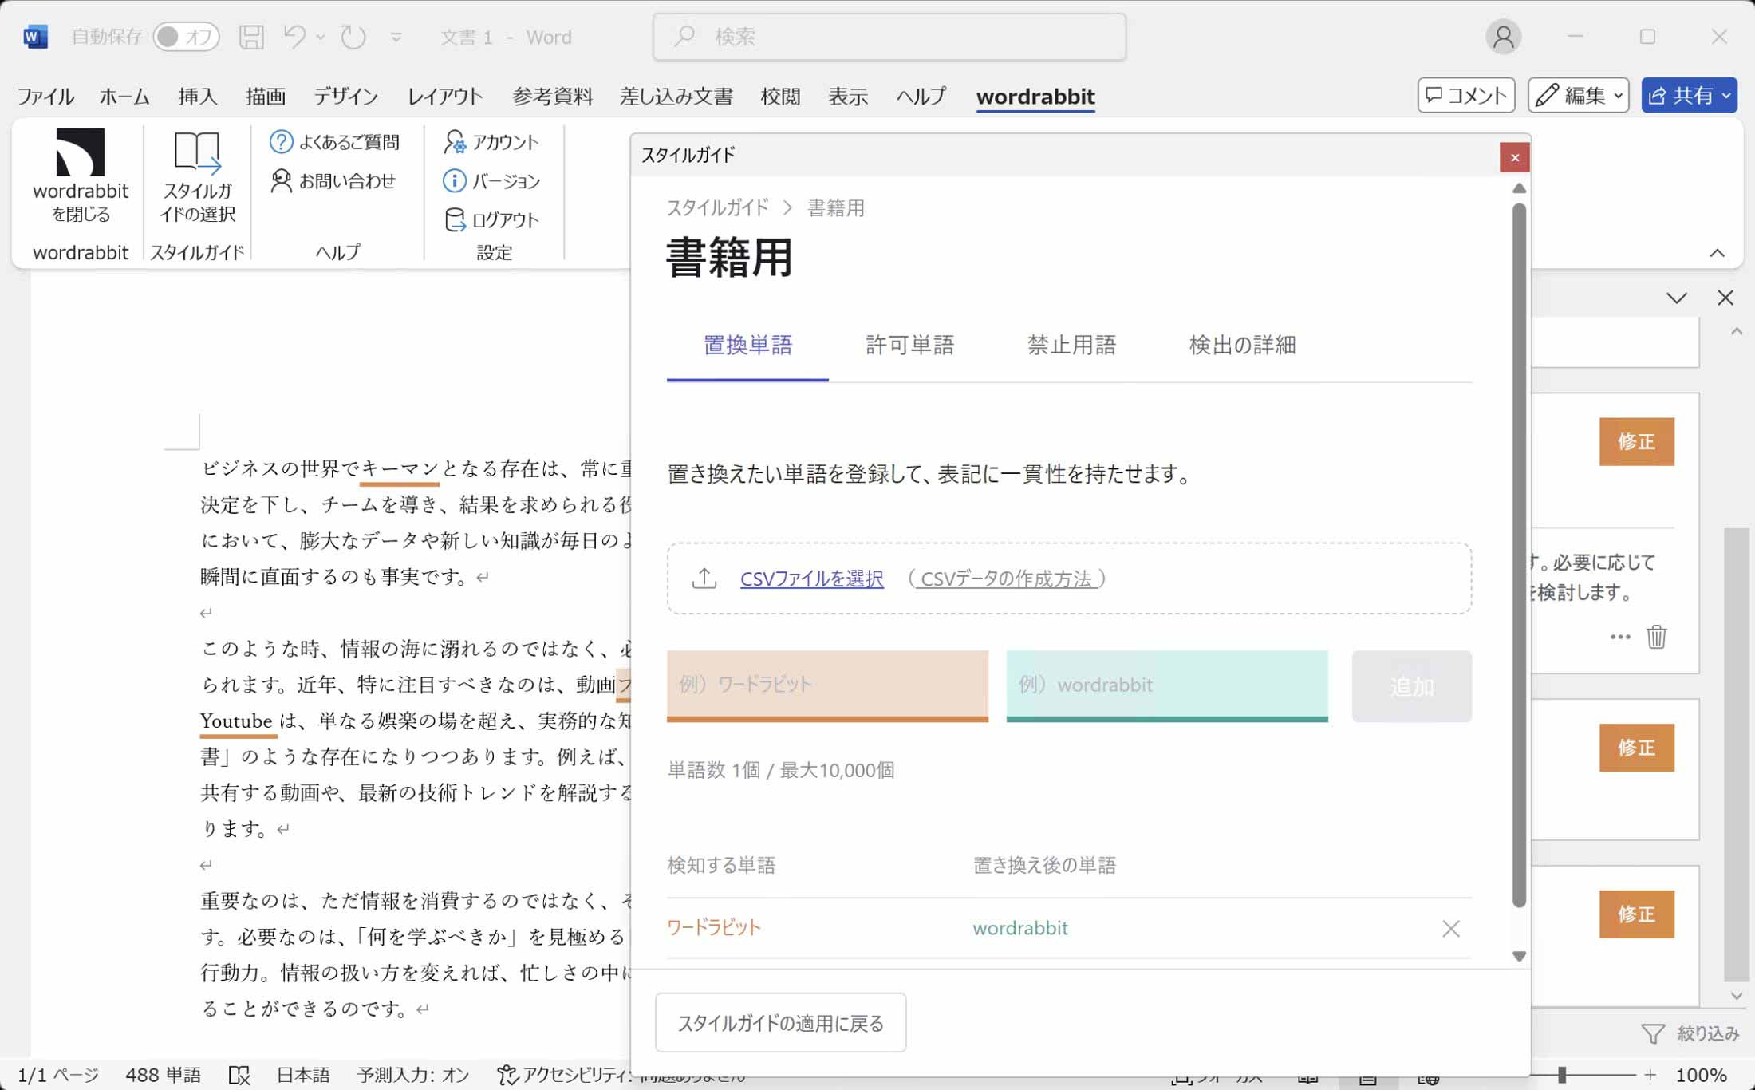The height and width of the screenshot is (1090, 1755).
Task: Select the 禁止用語 tab
Action: point(1071,346)
